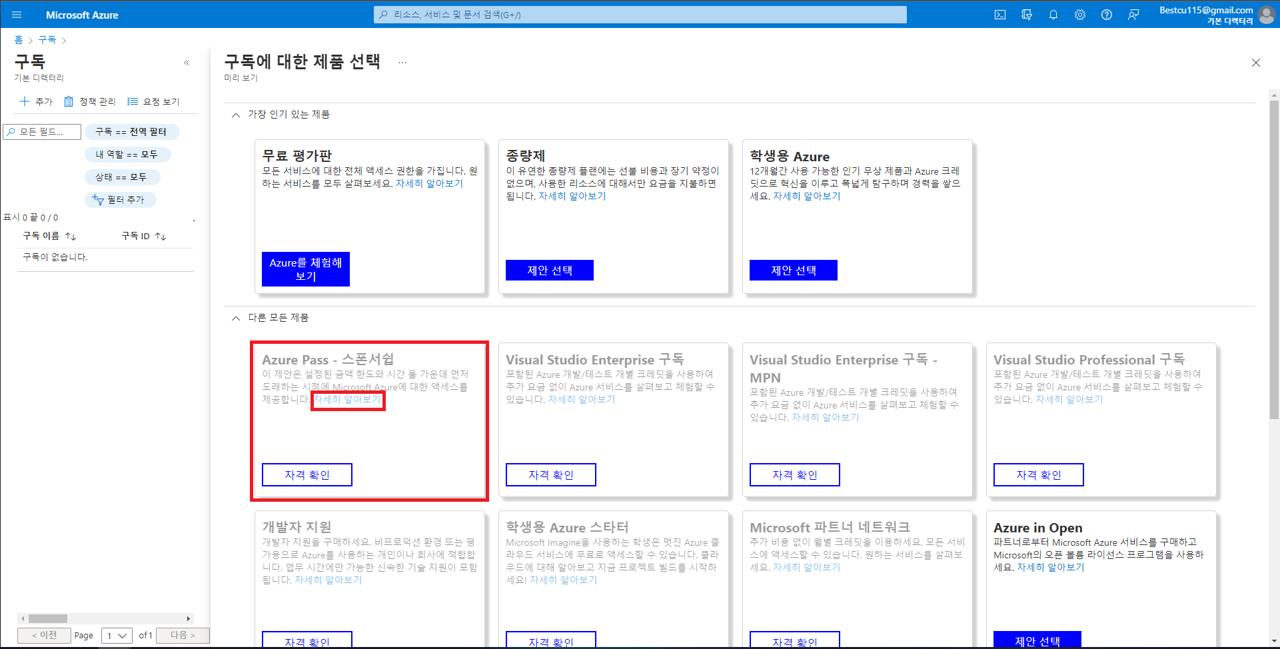Click the 홈 breadcrumb

tap(19, 40)
